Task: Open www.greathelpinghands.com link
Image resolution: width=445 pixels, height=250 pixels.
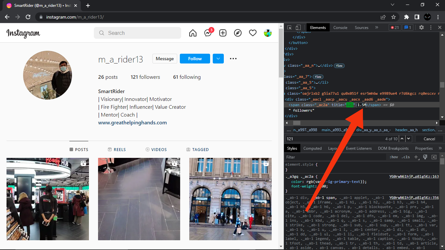Action: pyautogui.click(x=133, y=123)
